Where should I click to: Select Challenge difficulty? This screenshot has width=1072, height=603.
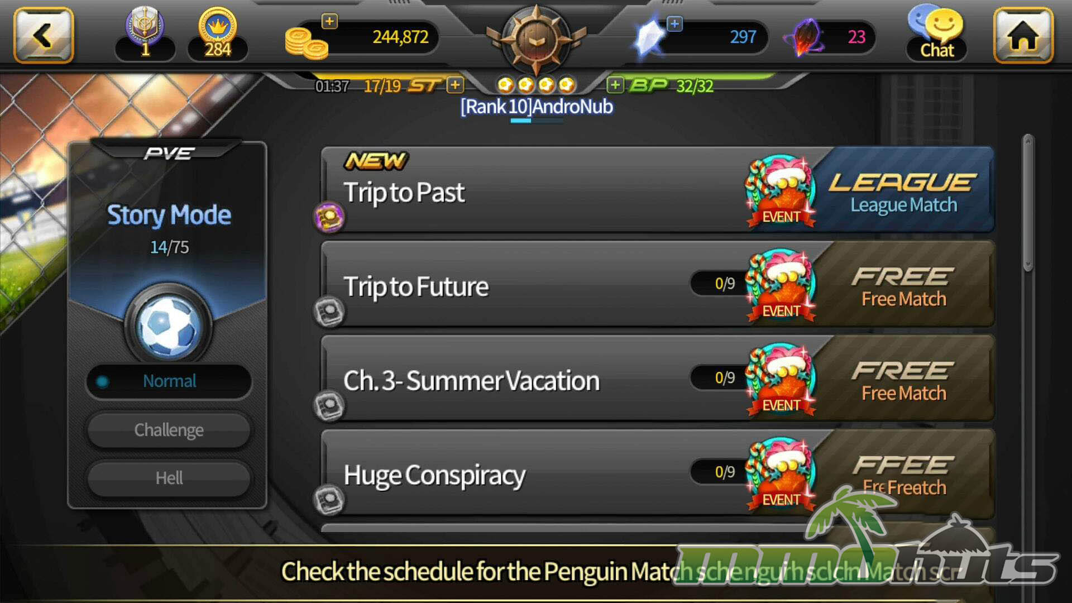[169, 430]
